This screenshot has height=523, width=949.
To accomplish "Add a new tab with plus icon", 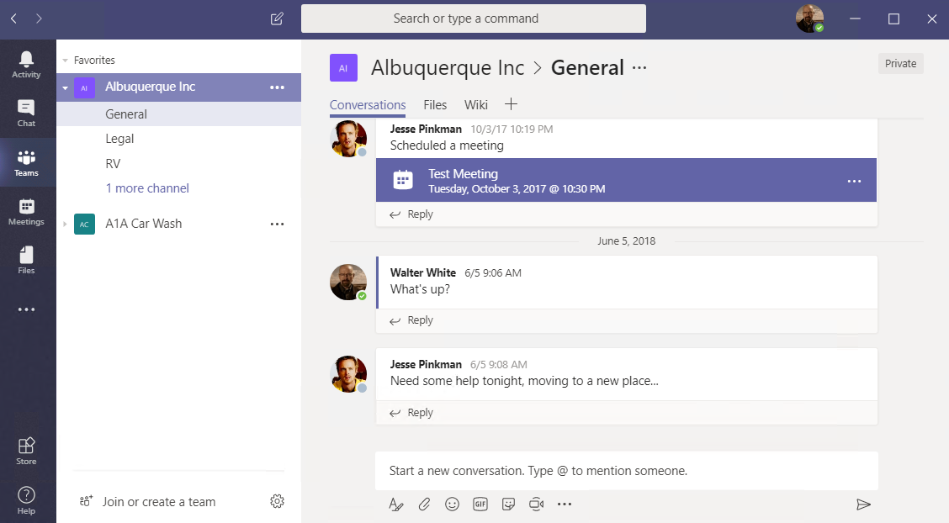I will coord(511,104).
